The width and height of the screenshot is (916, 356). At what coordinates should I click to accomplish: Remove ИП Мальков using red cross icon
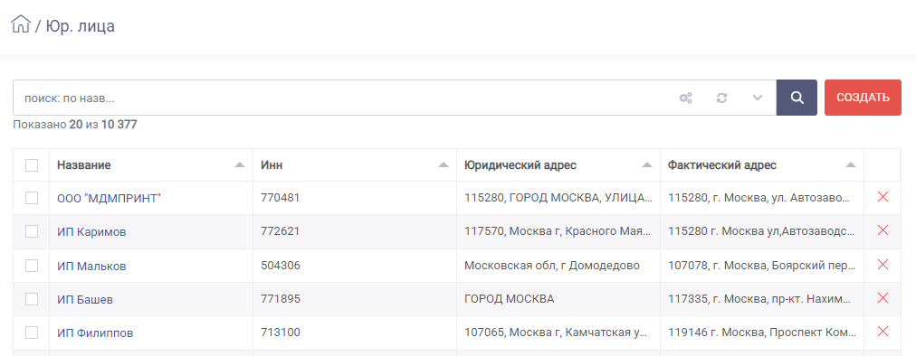(883, 265)
